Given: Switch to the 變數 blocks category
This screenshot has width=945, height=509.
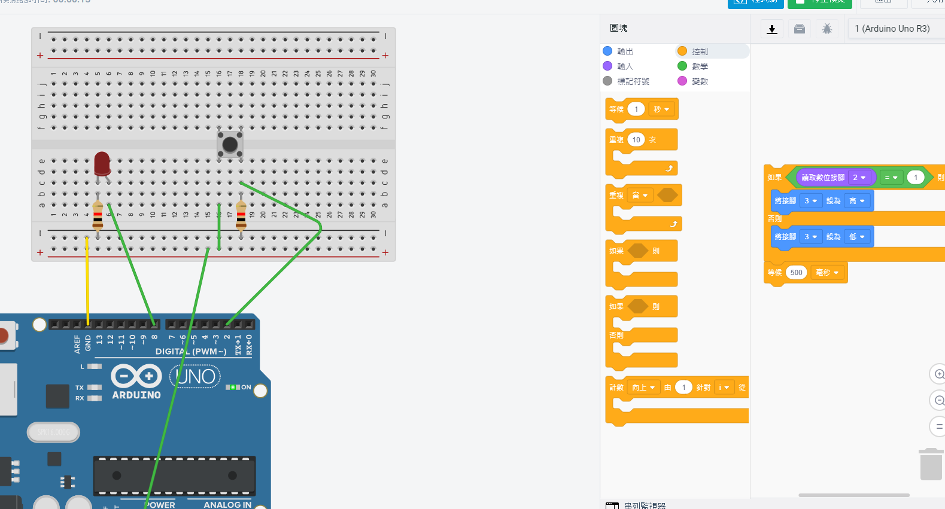Looking at the screenshot, I should [x=699, y=81].
